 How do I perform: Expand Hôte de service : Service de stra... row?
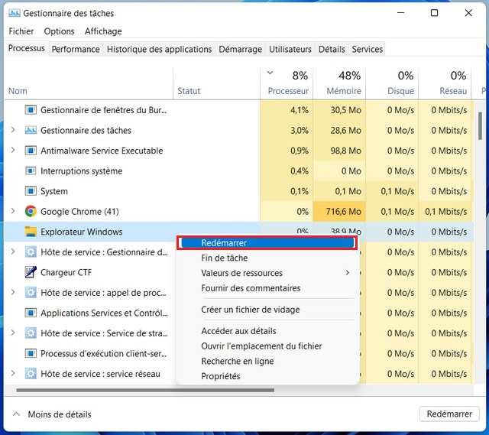tap(13, 333)
